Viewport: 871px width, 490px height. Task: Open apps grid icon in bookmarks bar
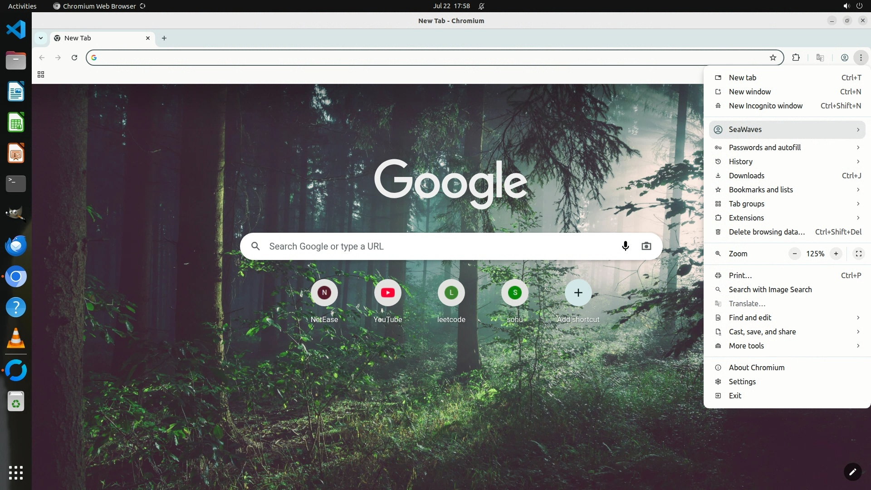(x=41, y=74)
